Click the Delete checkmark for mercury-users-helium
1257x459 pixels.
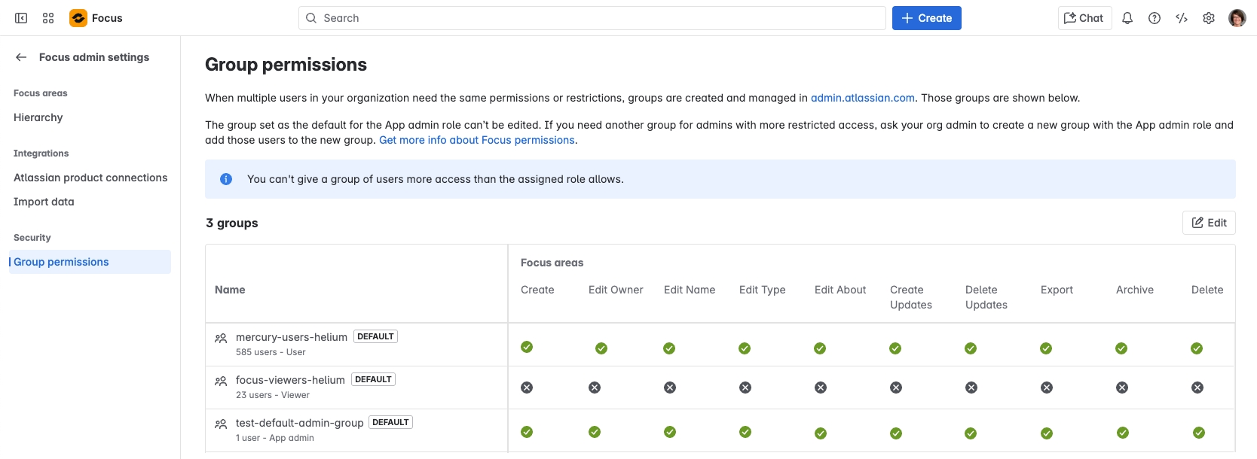[x=1197, y=348]
